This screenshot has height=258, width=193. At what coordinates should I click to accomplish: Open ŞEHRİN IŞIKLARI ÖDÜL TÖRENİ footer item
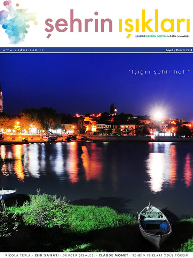(160, 255)
